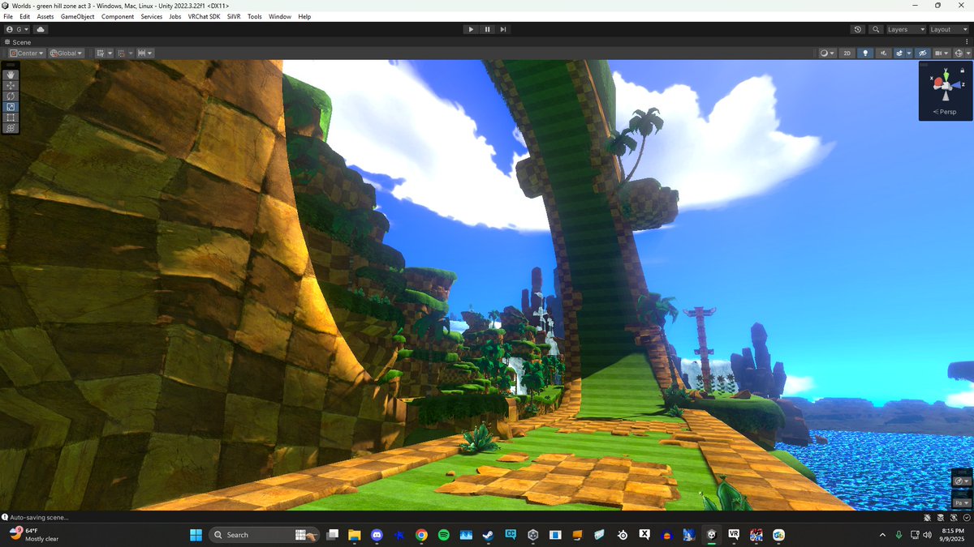Open the gizmos dropdown arrow

968,53
